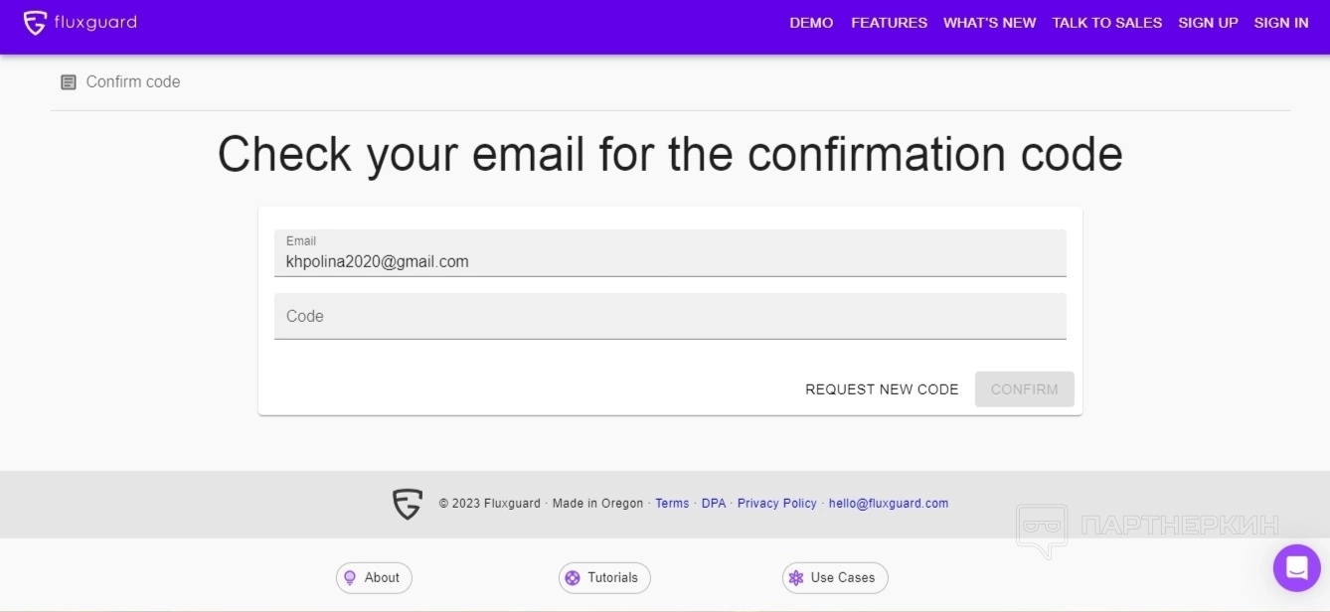Screen dimensions: 1330x612
Task: Open the DPA footer link
Action: (714, 504)
